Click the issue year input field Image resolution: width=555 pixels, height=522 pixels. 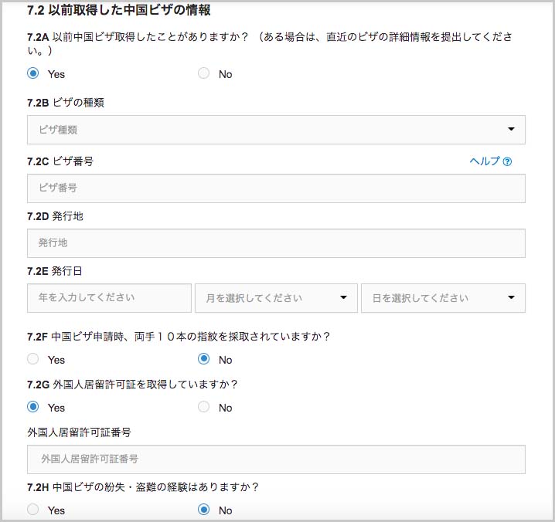109,298
